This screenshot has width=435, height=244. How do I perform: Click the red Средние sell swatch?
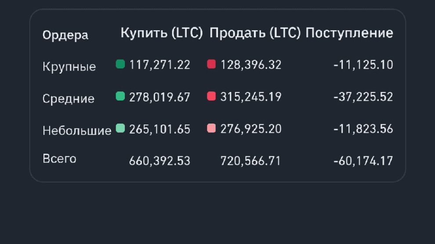(x=211, y=96)
